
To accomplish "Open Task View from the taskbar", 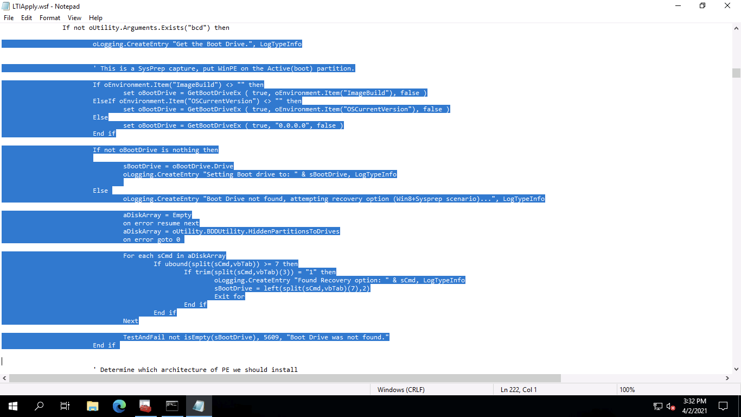I will (65, 406).
